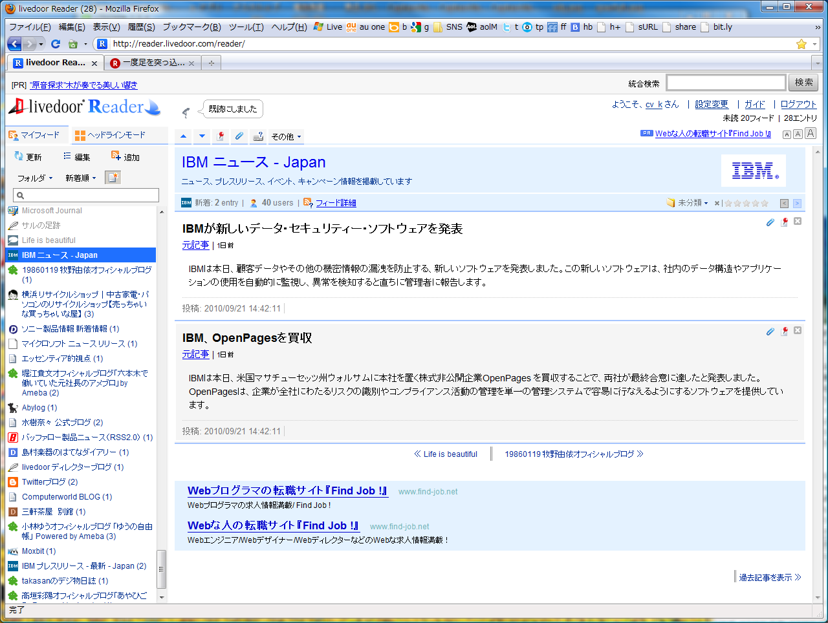Open ファイル(F) menu

(x=30, y=27)
